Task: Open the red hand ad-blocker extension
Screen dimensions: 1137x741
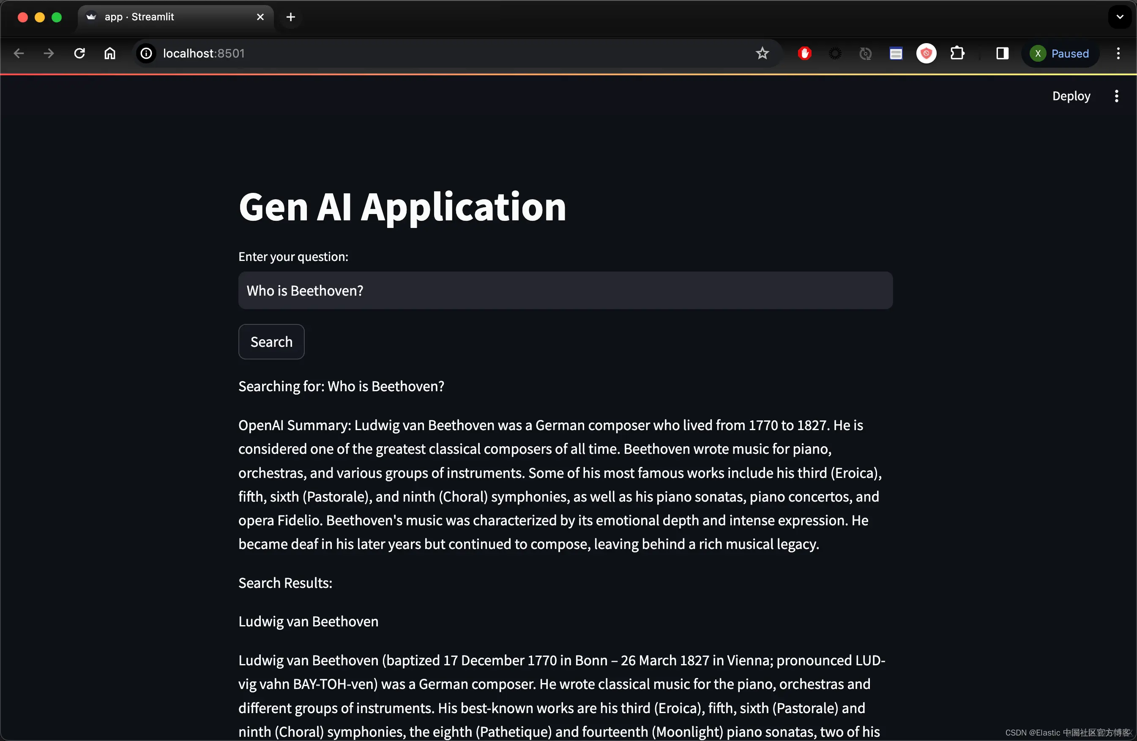Action: pos(804,53)
